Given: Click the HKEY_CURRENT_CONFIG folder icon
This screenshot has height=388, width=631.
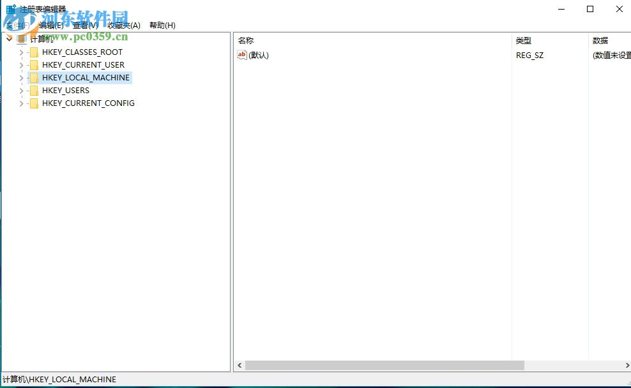Looking at the screenshot, I should pos(34,103).
